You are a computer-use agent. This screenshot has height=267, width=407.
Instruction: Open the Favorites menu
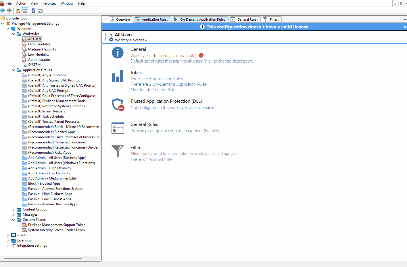click(x=49, y=3)
